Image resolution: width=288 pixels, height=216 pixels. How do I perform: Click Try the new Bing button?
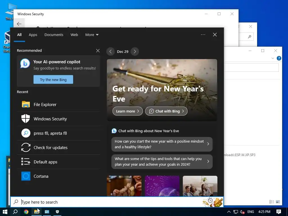pos(53,80)
